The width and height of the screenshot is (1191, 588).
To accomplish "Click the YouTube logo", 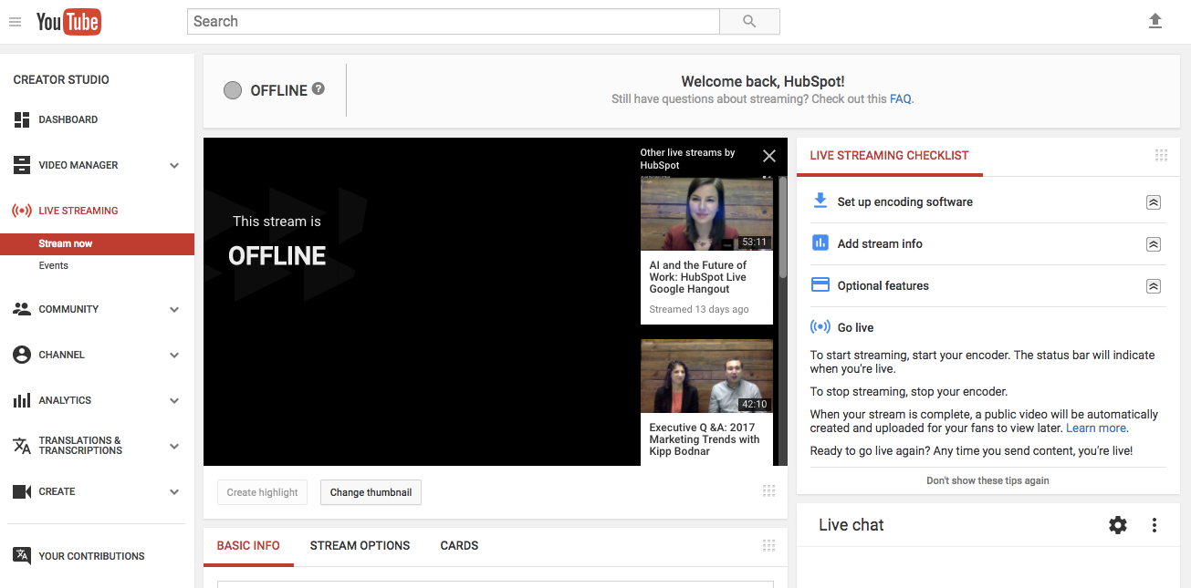I will (x=68, y=22).
